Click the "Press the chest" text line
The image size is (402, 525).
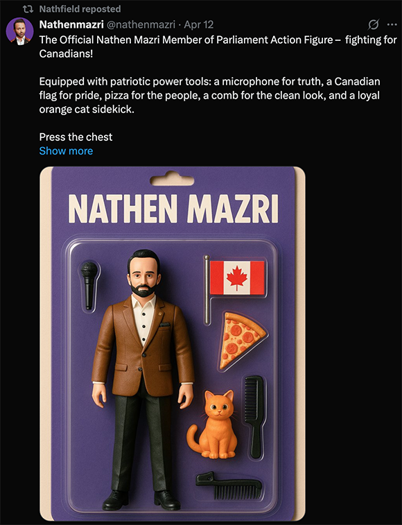(76, 137)
